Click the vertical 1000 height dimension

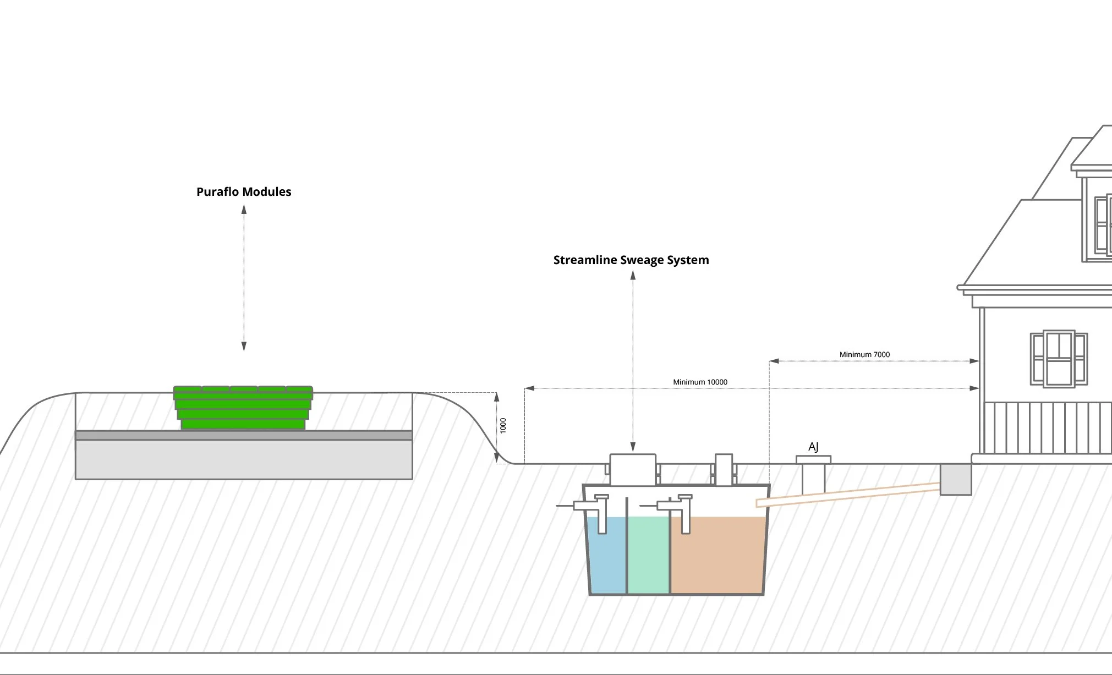tap(502, 425)
